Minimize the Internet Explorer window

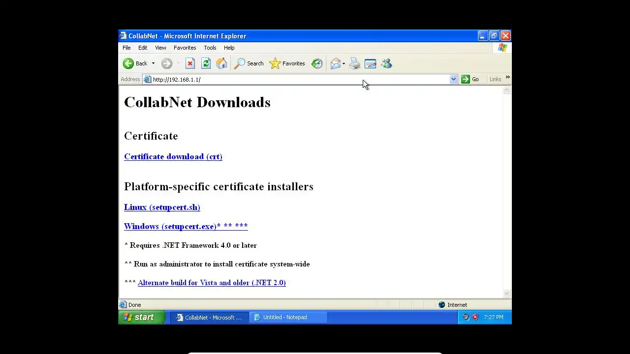click(x=483, y=36)
